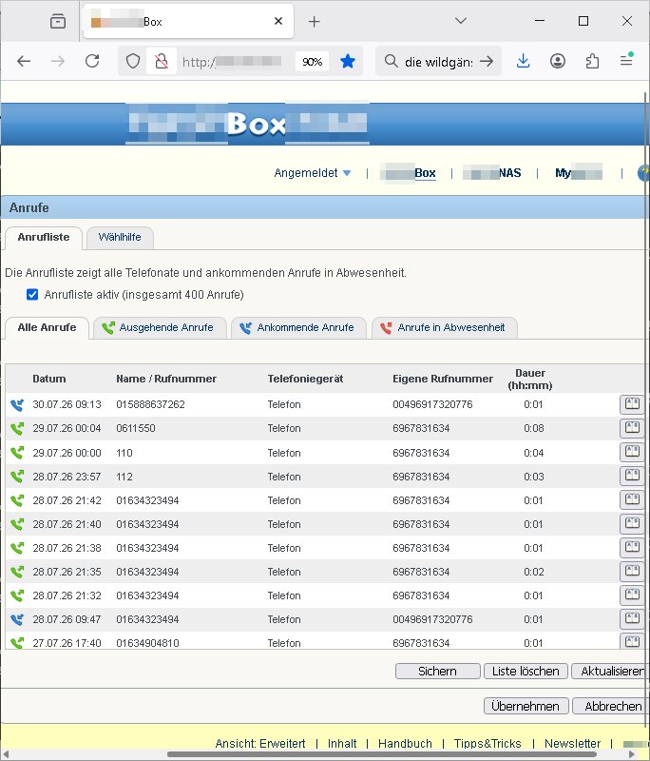Image resolution: width=650 pixels, height=761 pixels.
Task: Show the 'Alle Anrufe' tab
Action: point(47,327)
